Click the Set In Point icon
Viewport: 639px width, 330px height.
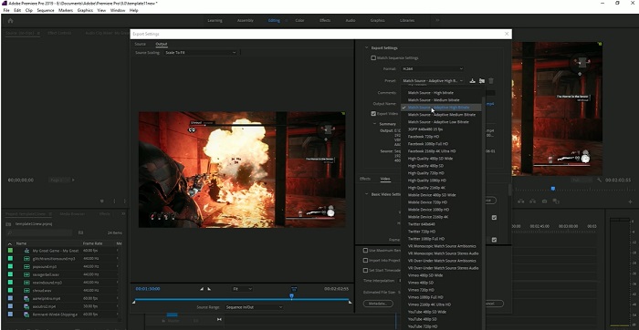pos(202,289)
